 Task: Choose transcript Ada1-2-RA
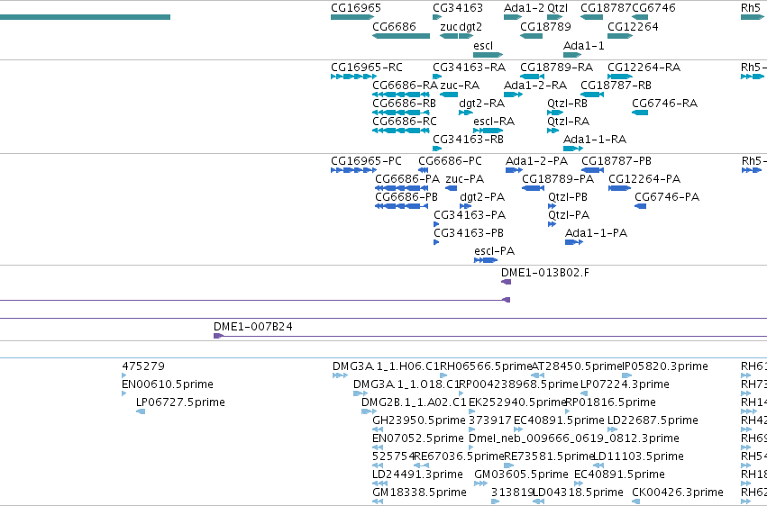(513, 95)
